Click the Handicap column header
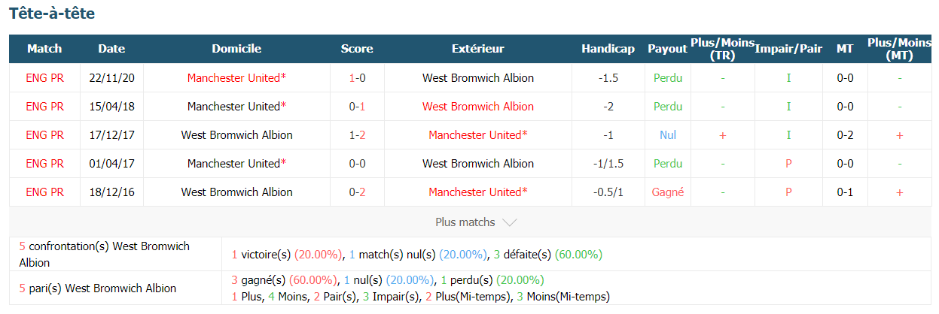The height and width of the screenshot is (314, 939). pos(608,49)
